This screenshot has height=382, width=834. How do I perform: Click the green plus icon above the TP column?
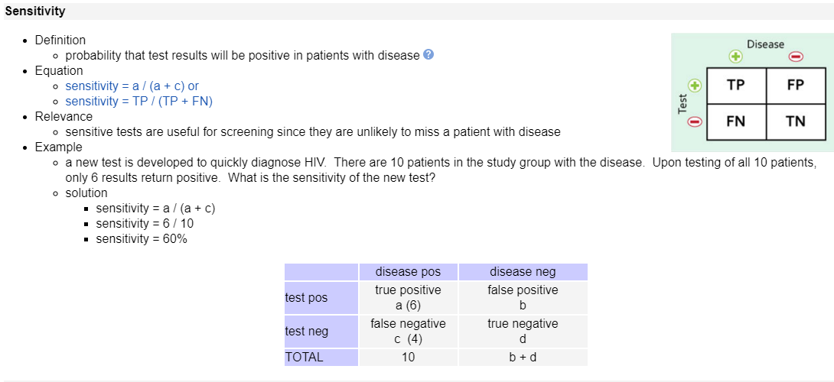pos(735,57)
